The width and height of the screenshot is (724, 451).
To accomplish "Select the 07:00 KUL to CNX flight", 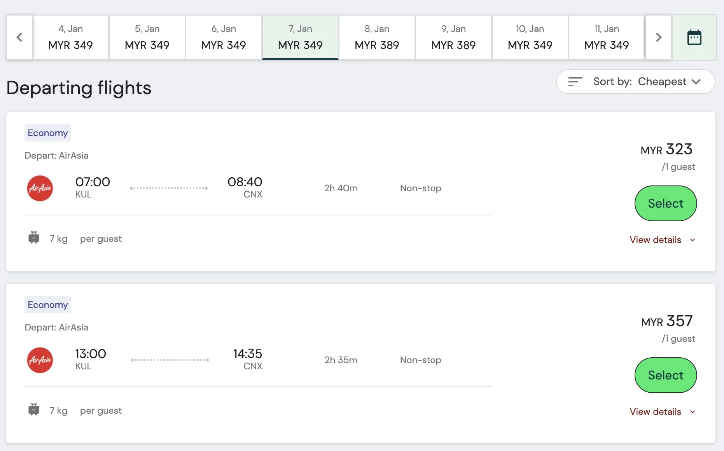I will 665,203.
